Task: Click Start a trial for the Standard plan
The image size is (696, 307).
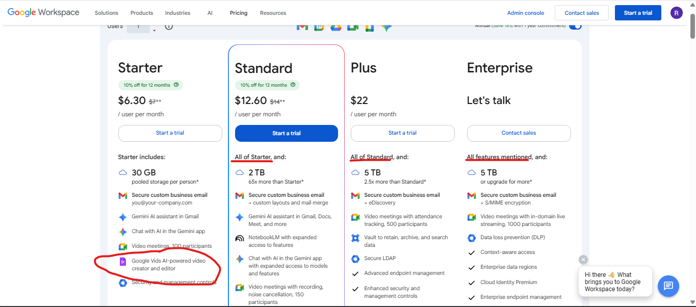Action: pos(286,133)
